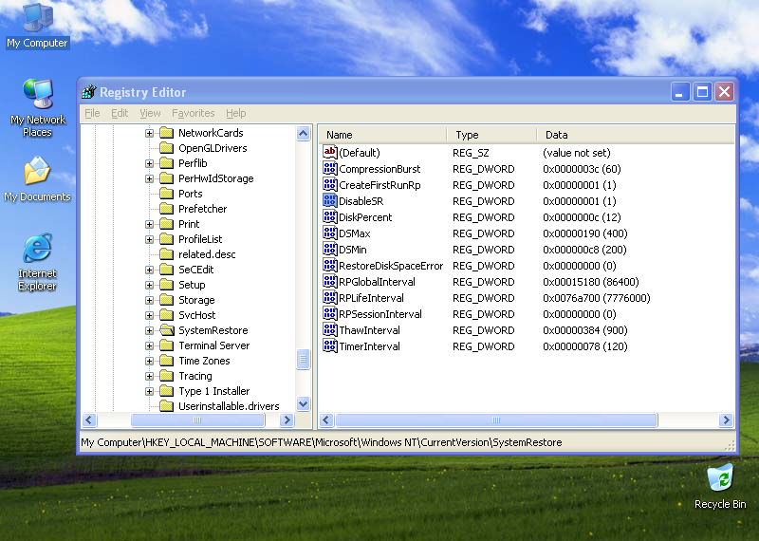Click tree pane scroll up arrow

click(303, 133)
